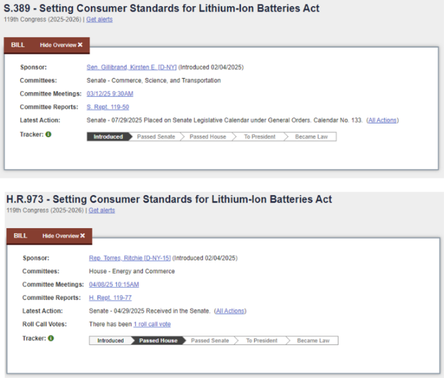Hide Overview for the S.389 bill
444x378 pixels.
tap(61, 45)
